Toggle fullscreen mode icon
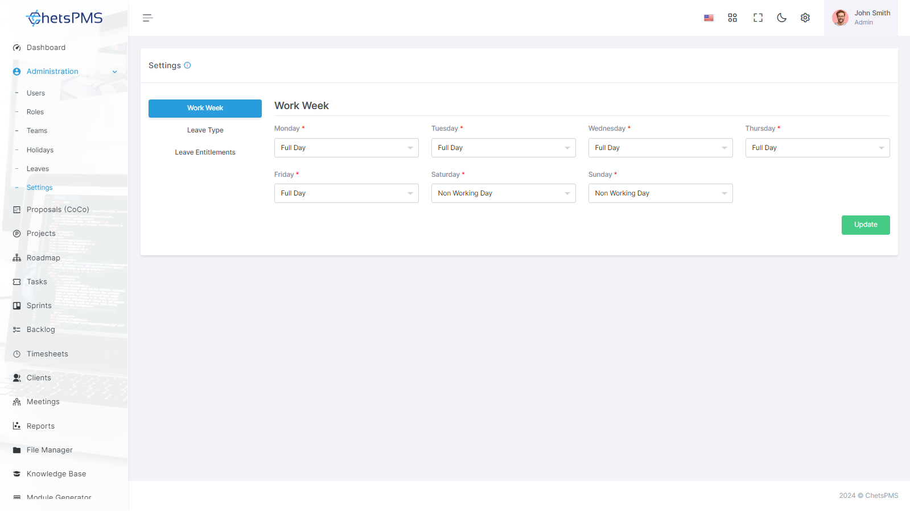 tap(758, 18)
